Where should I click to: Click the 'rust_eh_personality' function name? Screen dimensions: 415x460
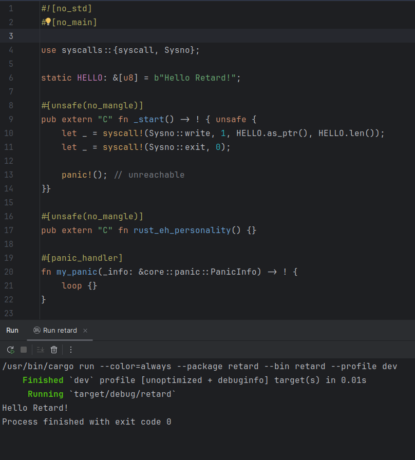click(182, 231)
